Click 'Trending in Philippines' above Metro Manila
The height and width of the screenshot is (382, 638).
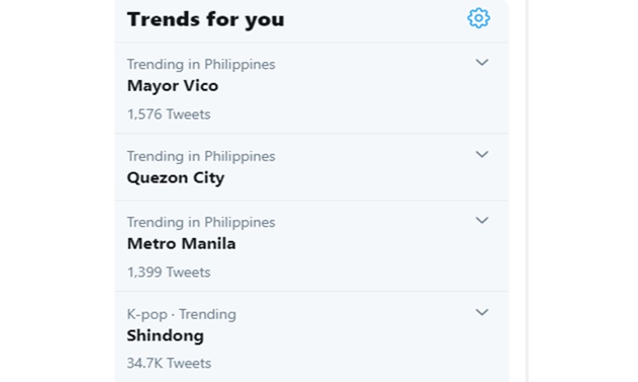coord(201,222)
